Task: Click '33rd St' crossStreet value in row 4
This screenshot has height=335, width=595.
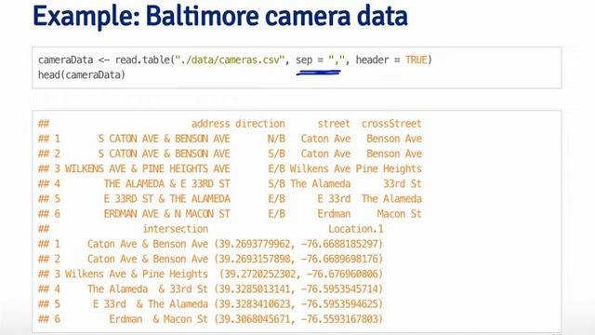Action: pyautogui.click(x=403, y=184)
